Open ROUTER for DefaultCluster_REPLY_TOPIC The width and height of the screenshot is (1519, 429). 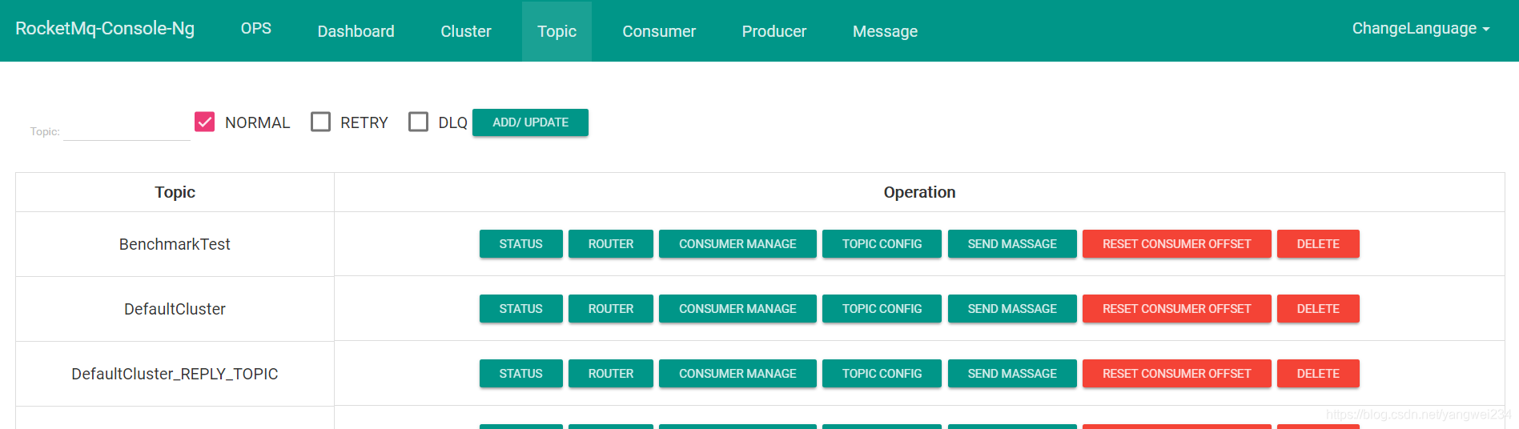tap(611, 374)
